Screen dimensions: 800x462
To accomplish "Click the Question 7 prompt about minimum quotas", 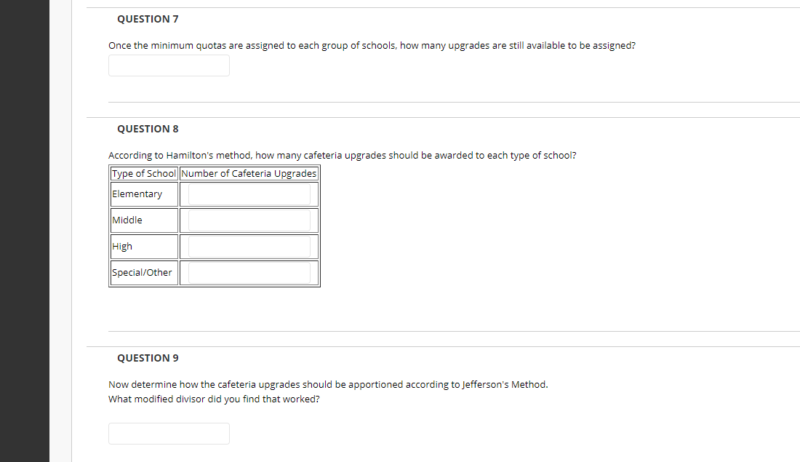I will tap(372, 45).
